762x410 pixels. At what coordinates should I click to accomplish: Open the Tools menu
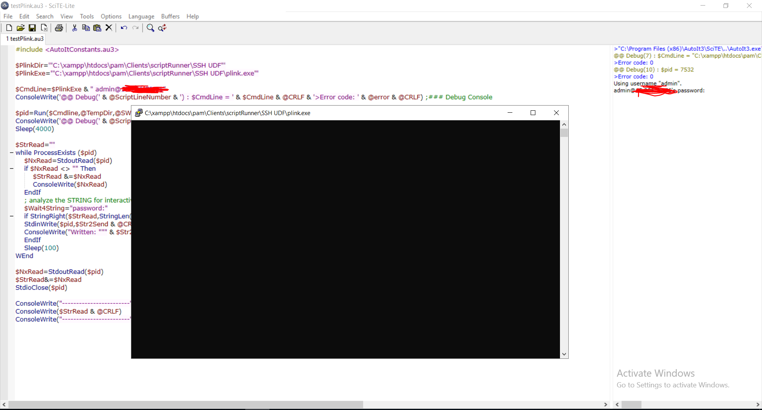tap(87, 16)
